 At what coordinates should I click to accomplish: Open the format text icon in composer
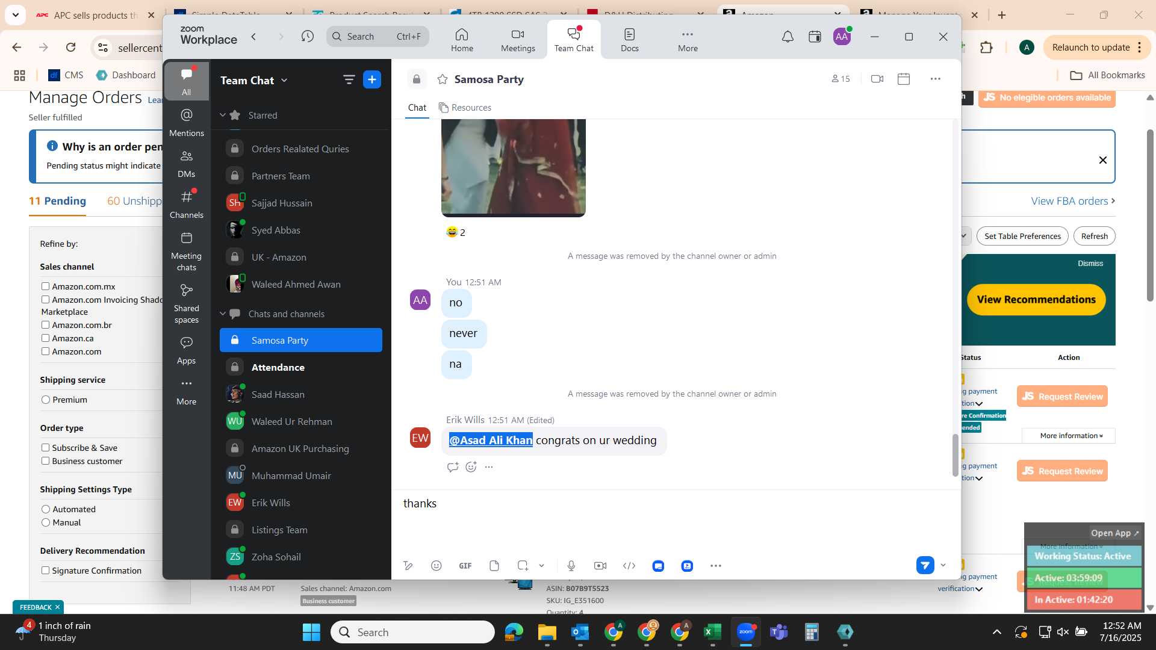(x=408, y=566)
